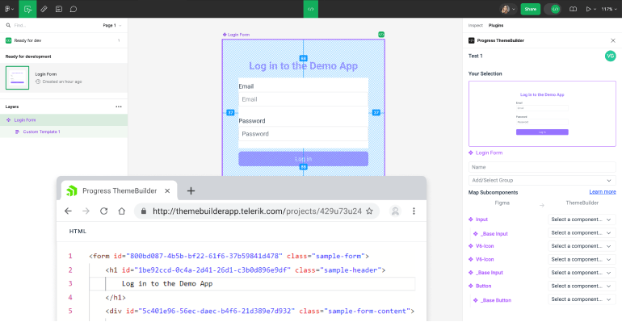622x322 pixels.
Task: Click the purple Log in button on canvas
Action: coord(303,159)
